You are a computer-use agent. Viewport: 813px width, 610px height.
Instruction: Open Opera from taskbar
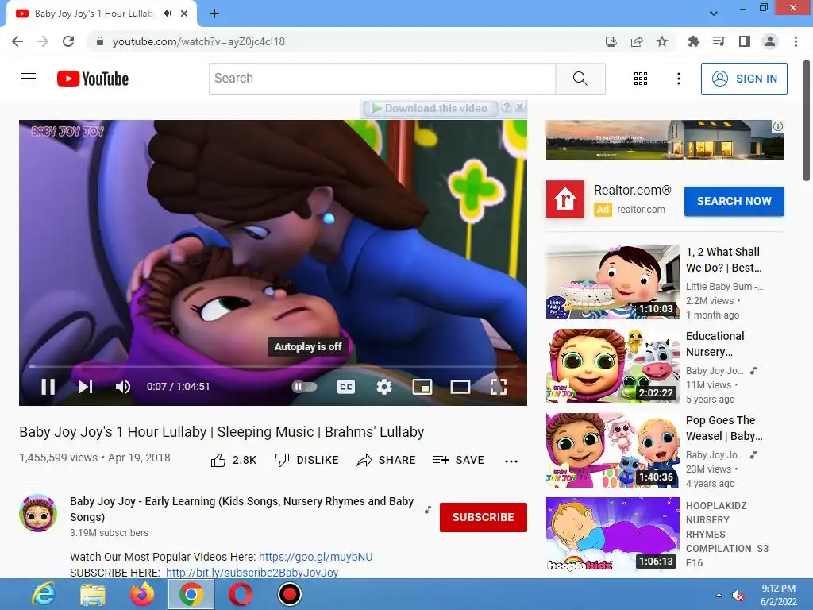point(241,594)
